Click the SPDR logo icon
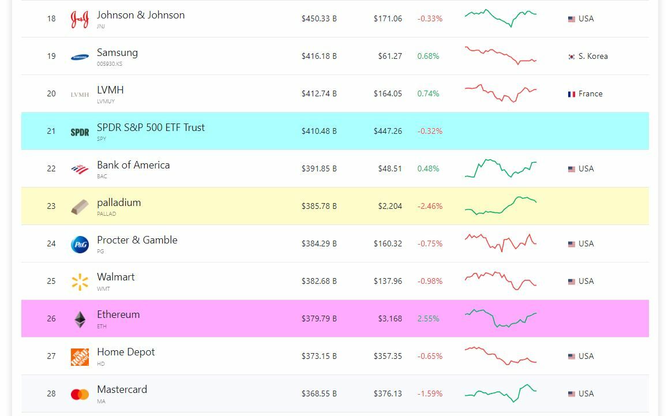The height and width of the screenshot is (416, 668). (x=80, y=132)
